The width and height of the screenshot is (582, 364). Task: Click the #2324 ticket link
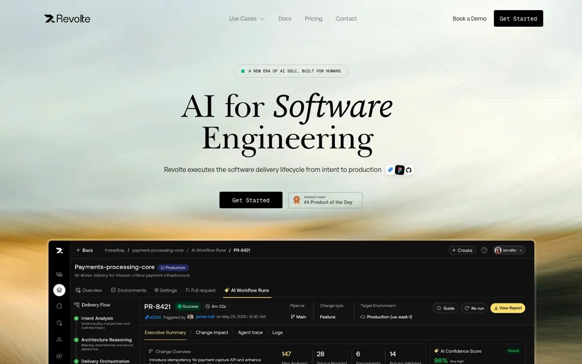153,317
